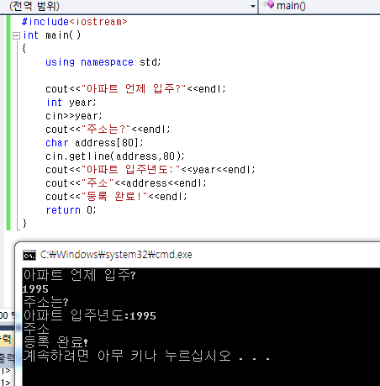380x386 pixels.
Task: Click the cout "주소는?" line
Action: 108,130
